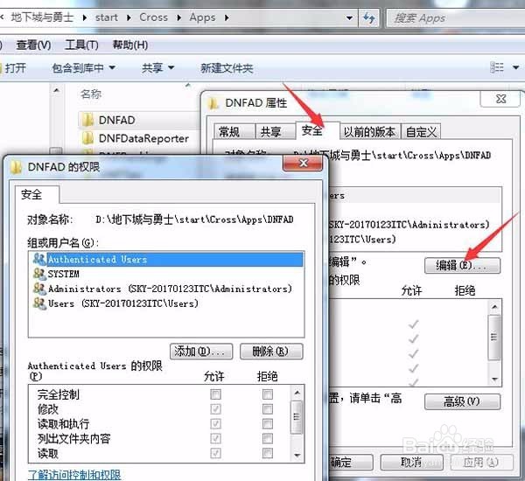The height and width of the screenshot is (481, 525).
Task: Click 应用(A) in the properties dialog
Action: click(482, 463)
